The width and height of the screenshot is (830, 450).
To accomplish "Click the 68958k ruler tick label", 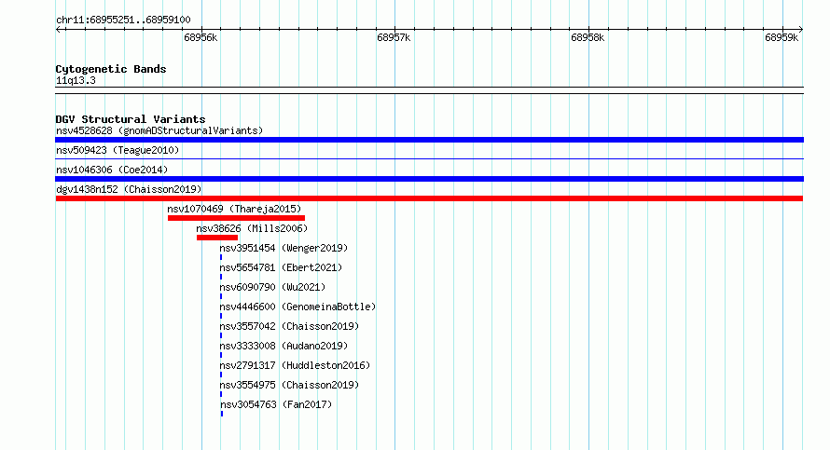I will point(588,37).
